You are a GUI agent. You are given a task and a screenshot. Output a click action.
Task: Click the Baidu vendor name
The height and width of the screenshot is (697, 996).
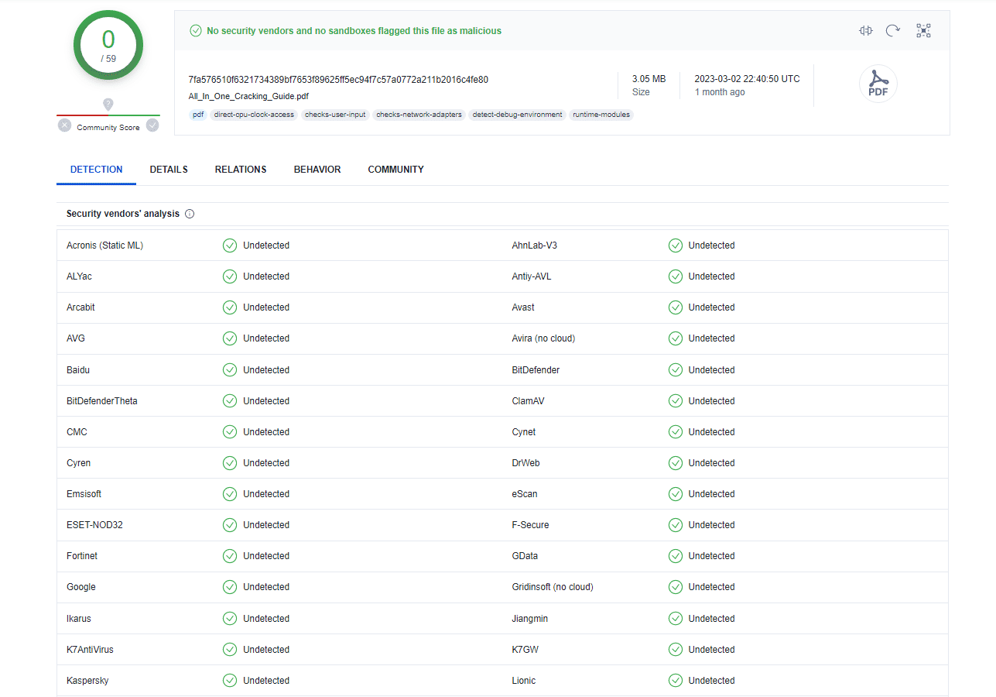pyautogui.click(x=78, y=370)
